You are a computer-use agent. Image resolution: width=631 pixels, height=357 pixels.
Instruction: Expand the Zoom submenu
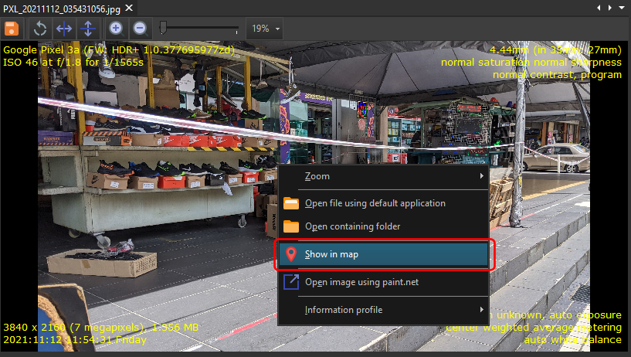pos(383,176)
